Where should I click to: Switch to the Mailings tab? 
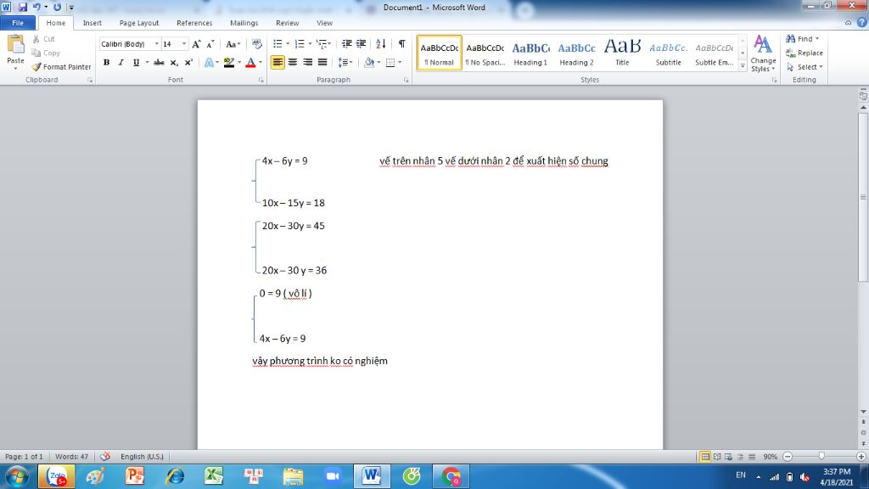[x=244, y=23]
